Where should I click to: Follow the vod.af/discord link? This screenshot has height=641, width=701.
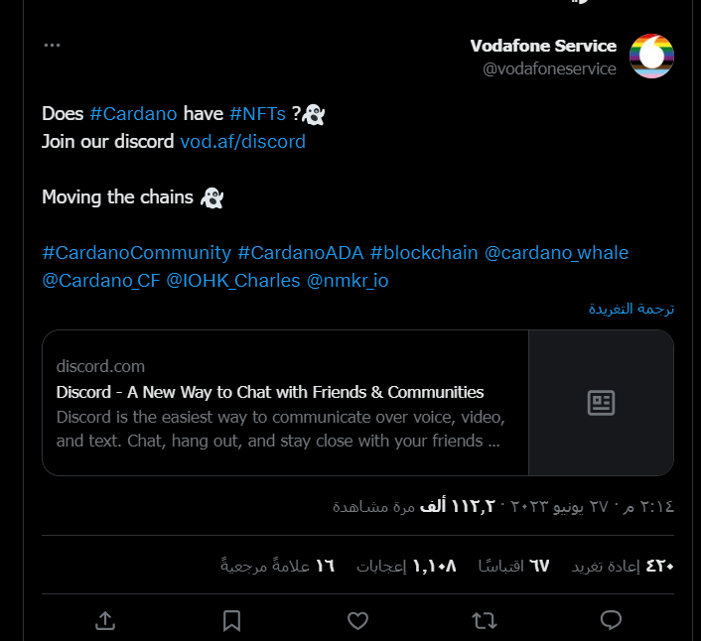[242, 141]
